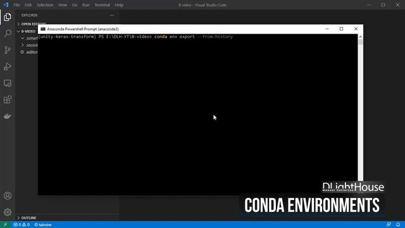Click the tabnine status bar item
Screen dimensions: 405x228
coord(43,225)
